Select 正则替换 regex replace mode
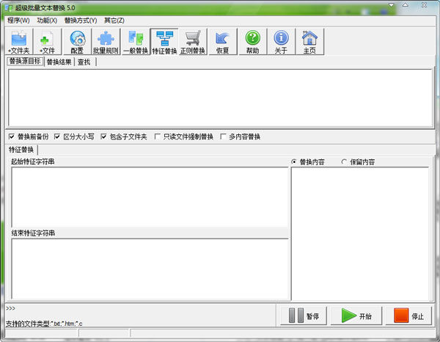Image resolution: width=440 pixels, height=342 pixels. pyautogui.click(x=193, y=42)
